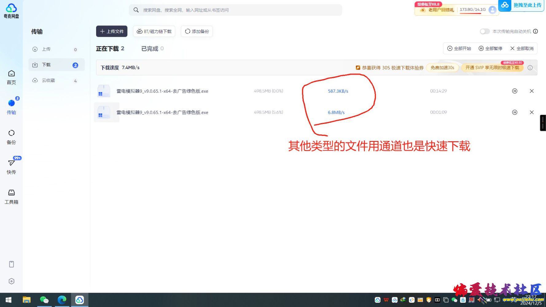
Task: Cancel the second download at 6.8MB/s
Action: [532, 112]
